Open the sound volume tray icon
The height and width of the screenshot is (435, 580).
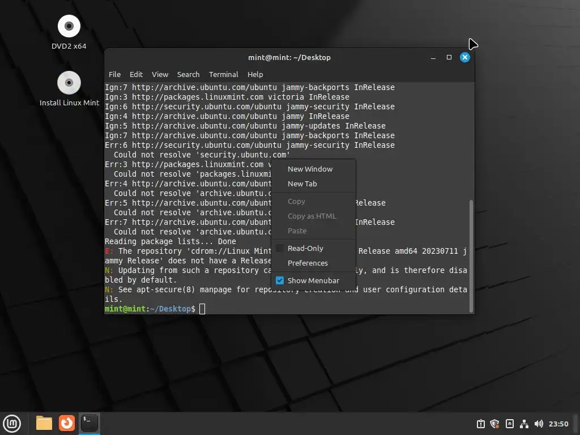pyautogui.click(x=539, y=424)
